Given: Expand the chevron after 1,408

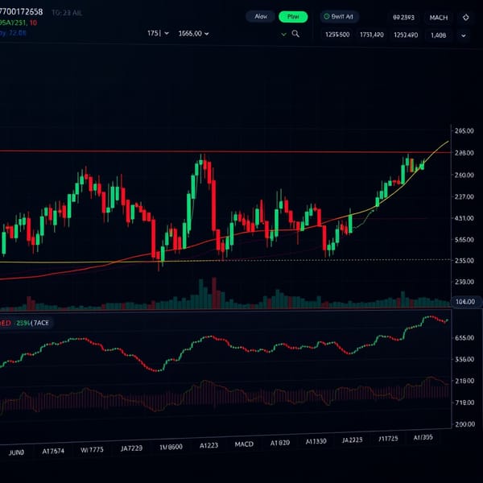Looking at the screenshot, I should pos(464,35).
